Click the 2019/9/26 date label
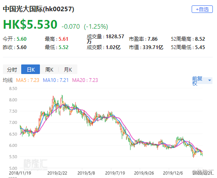Viewport: 217px width, 178px height. (144, 173)
